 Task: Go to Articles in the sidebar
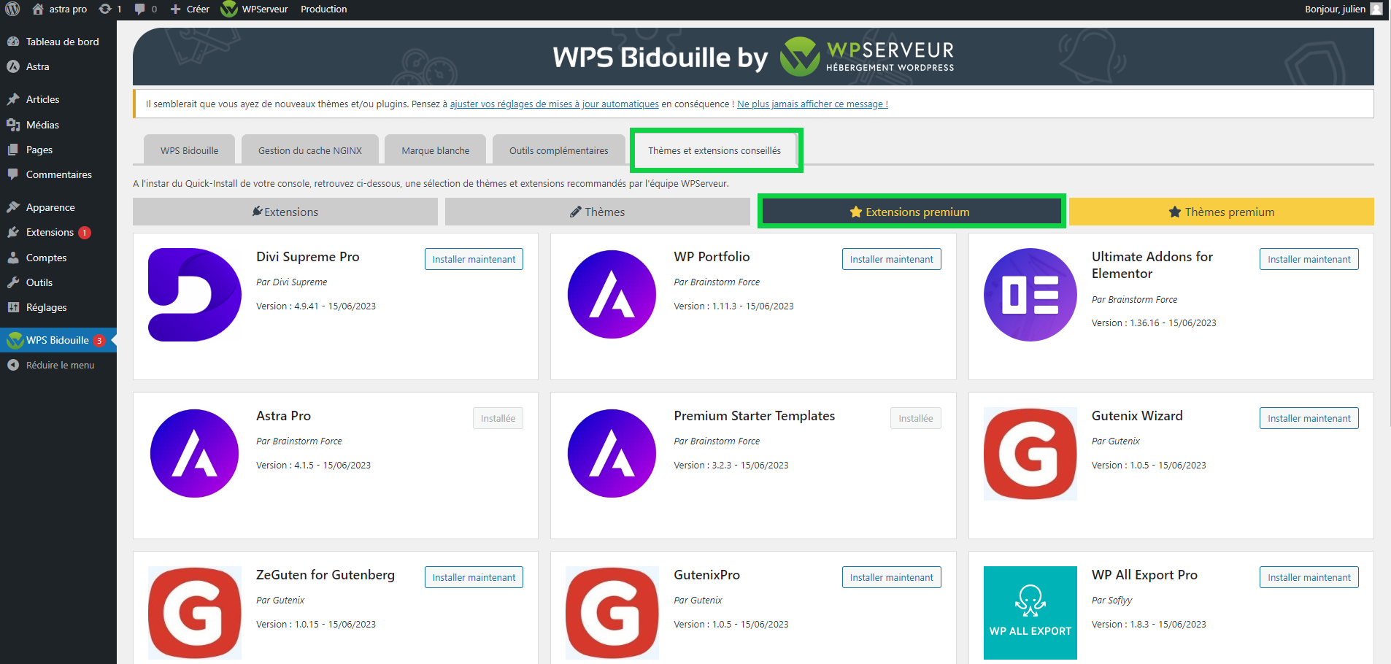[58, 99]
